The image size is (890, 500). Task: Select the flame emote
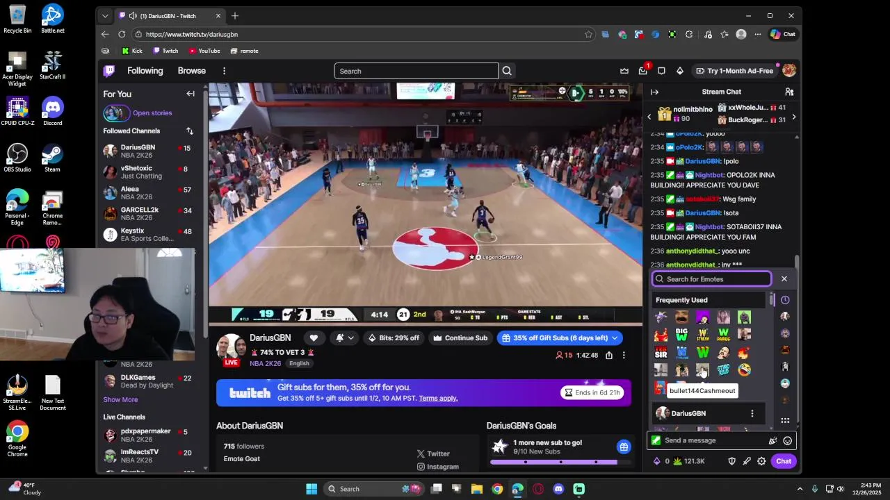click(x=744, y=352)
